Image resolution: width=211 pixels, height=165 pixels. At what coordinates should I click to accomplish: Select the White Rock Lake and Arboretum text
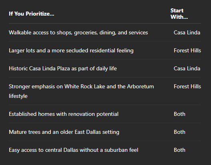(x=81, y=91)
